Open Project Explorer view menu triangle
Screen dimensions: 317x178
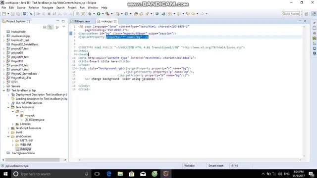[x=64, y=27]
